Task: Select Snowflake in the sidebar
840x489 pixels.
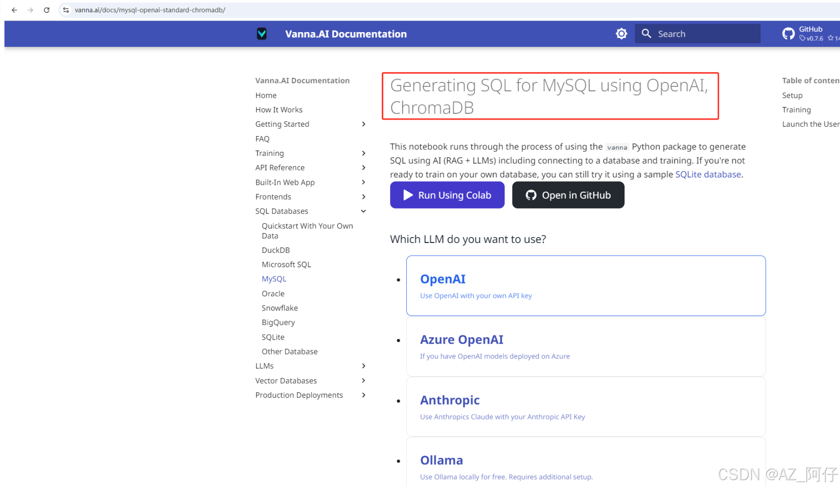Action: 280,308
